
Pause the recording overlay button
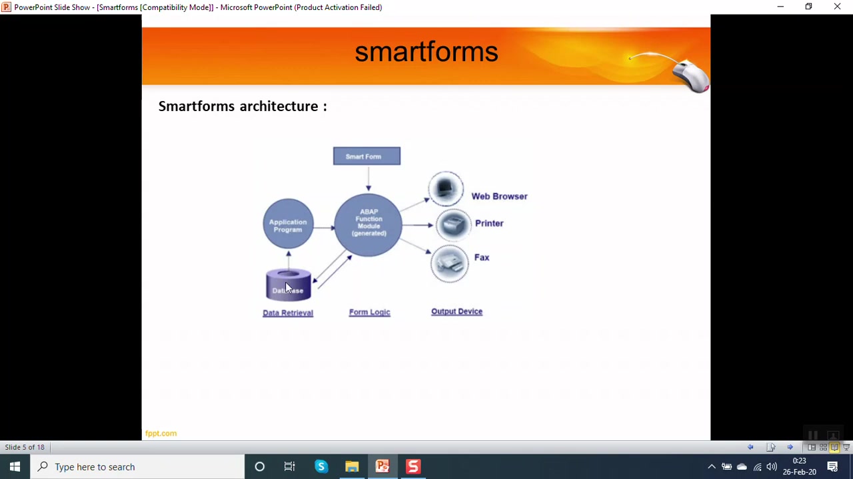[x=813, y=435]
